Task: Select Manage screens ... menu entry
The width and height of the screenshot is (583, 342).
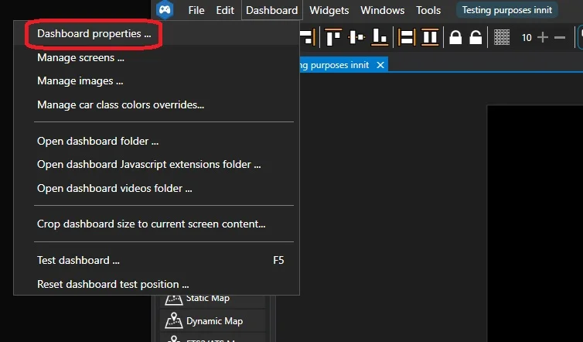Action: (156, 58)
